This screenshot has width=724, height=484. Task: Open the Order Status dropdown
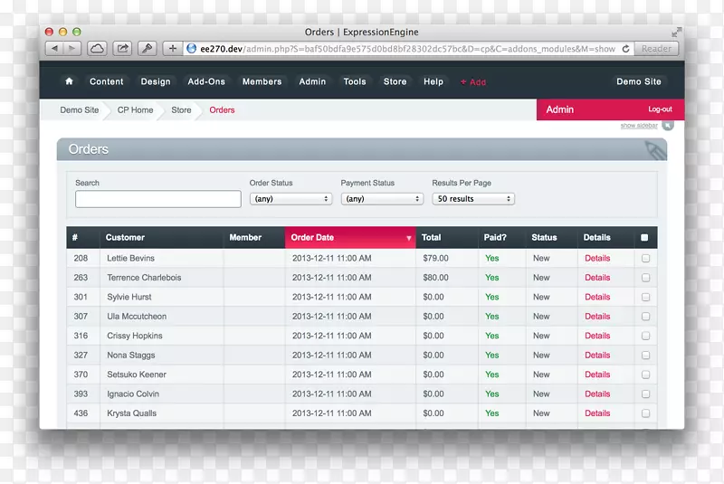coord(291,199)
